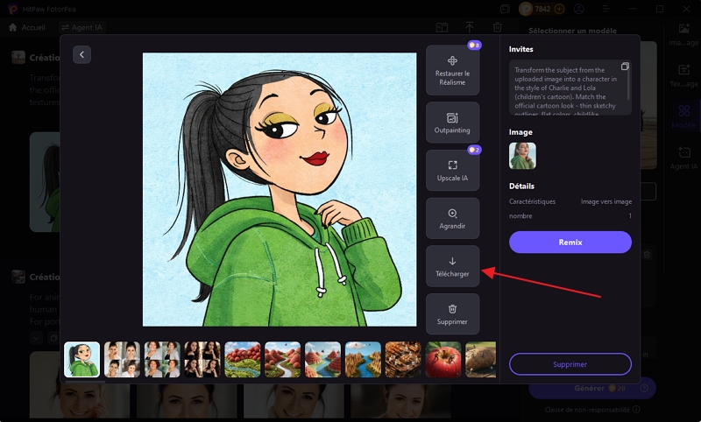Viewport: 701px width, 422px height.
Task: Click the prompt text box under Invites
Action: pos(570,88)
